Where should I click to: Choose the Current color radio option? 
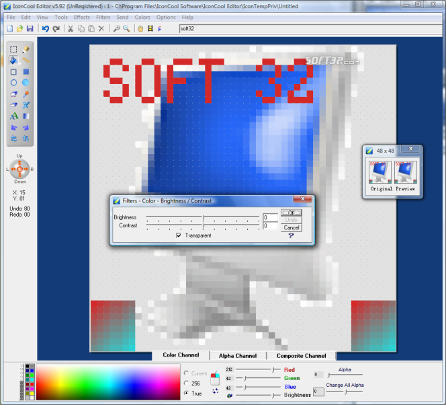point(186,373)
